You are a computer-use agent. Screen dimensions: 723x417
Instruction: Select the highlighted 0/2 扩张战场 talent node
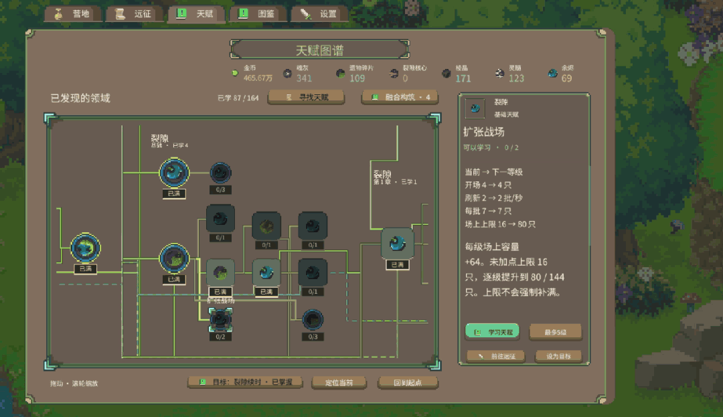[x=220, y=320]
